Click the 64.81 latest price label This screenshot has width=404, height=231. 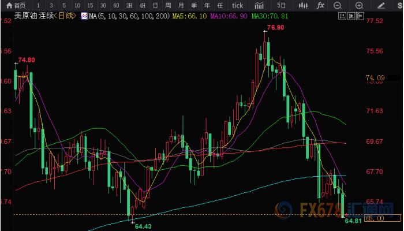click(x=353, y=221)
